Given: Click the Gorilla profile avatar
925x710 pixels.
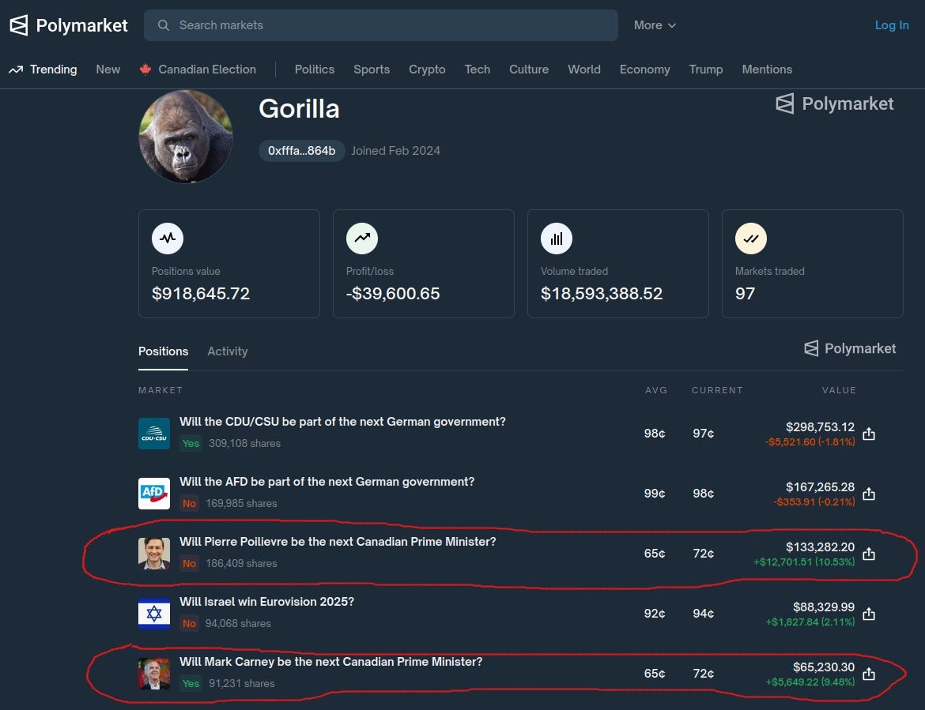Looking at the screenshot, I should click(186, 137).
